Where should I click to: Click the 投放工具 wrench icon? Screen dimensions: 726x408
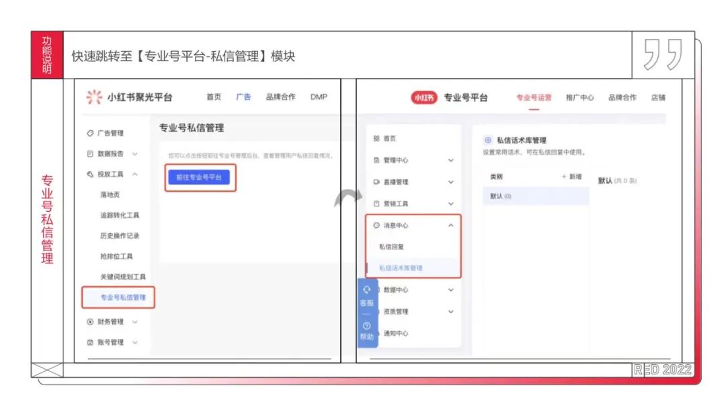[x=90, y=174]
